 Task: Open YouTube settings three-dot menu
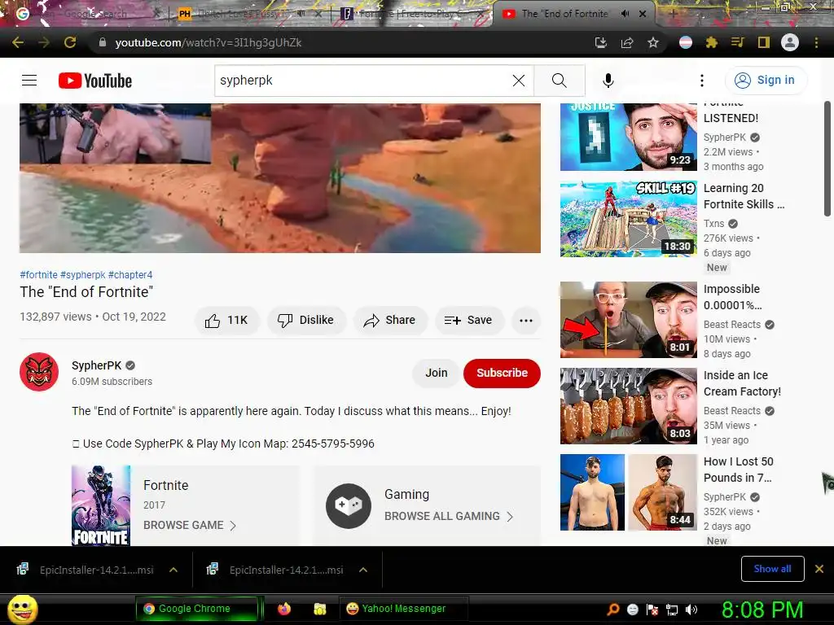click(x=702, y=81)
